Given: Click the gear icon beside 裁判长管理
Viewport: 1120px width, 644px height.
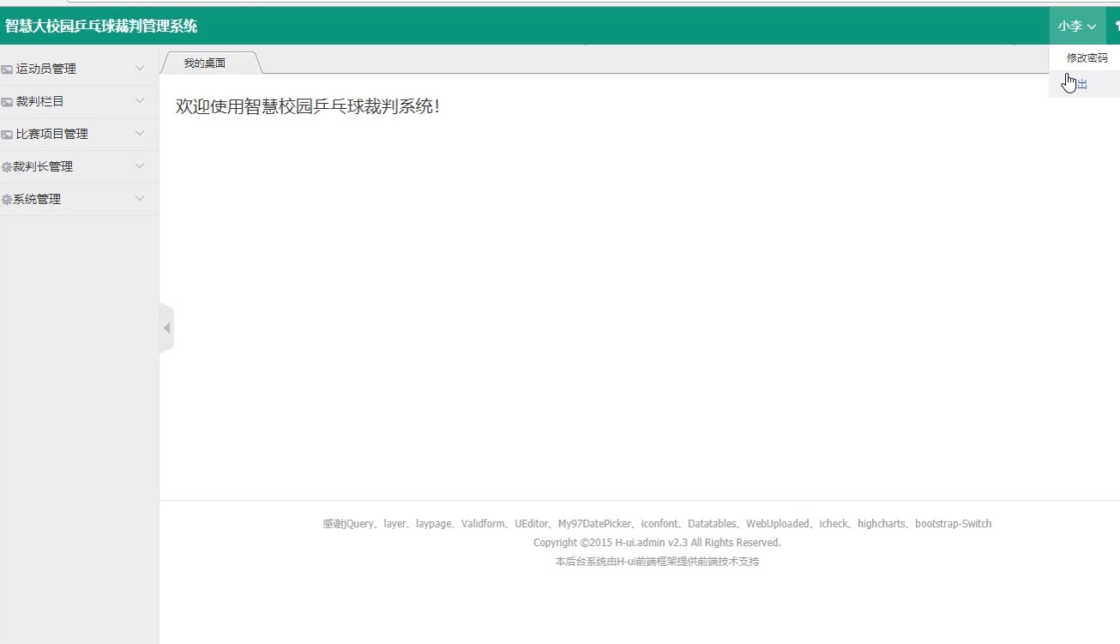Looking at the screenshot, I should click(7, 167).
